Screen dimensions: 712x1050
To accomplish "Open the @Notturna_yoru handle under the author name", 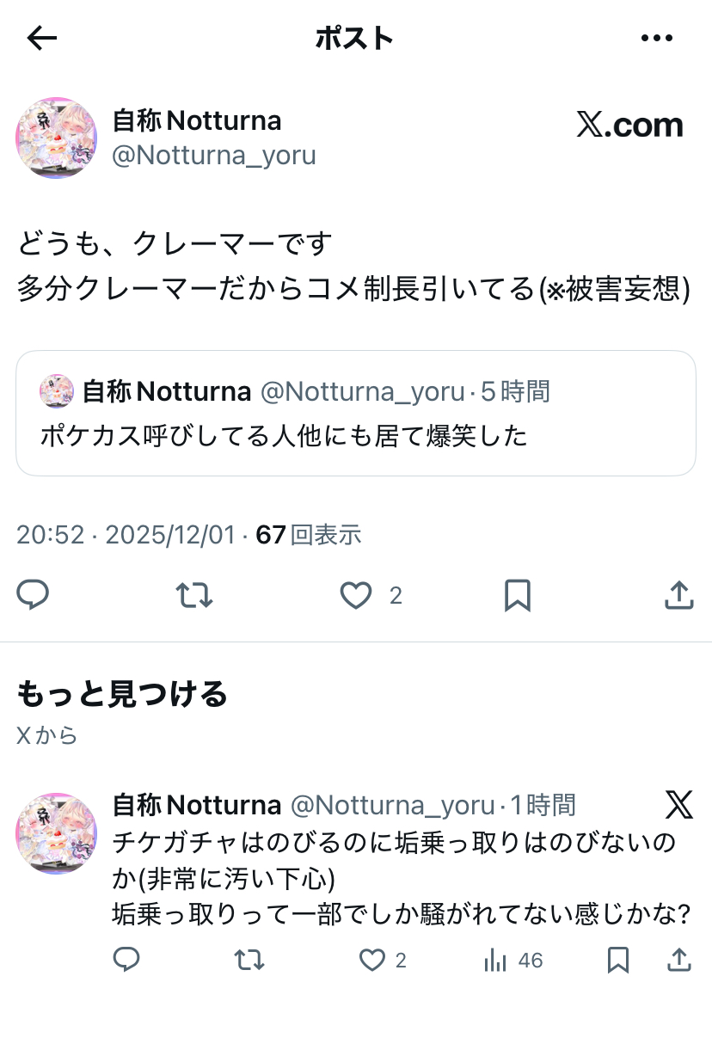I will [x=214, y=156].
